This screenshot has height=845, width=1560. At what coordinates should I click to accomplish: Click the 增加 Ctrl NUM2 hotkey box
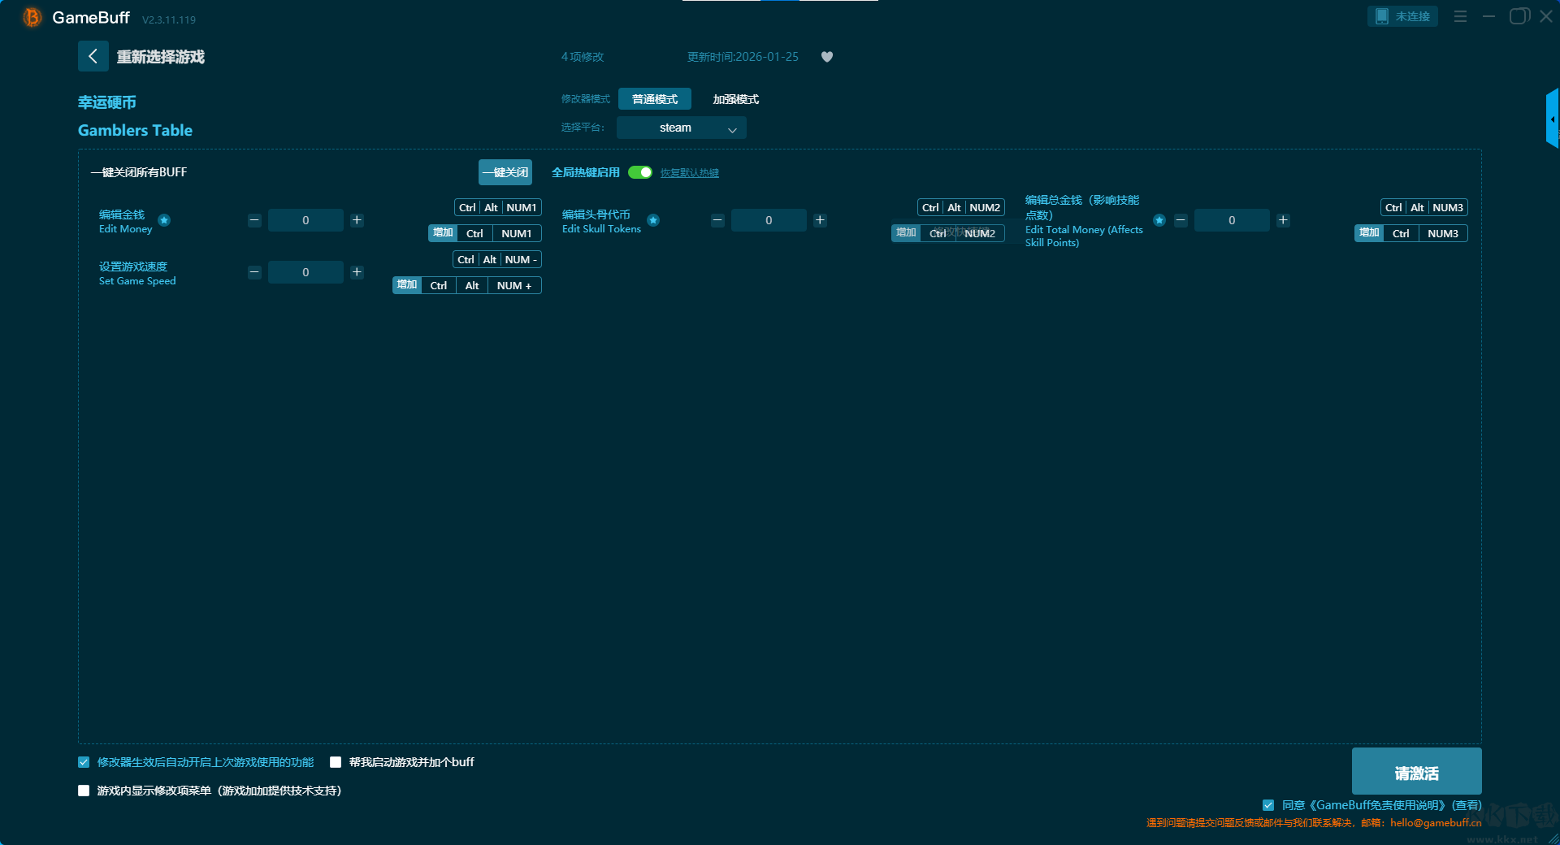(x=948, y=233)
